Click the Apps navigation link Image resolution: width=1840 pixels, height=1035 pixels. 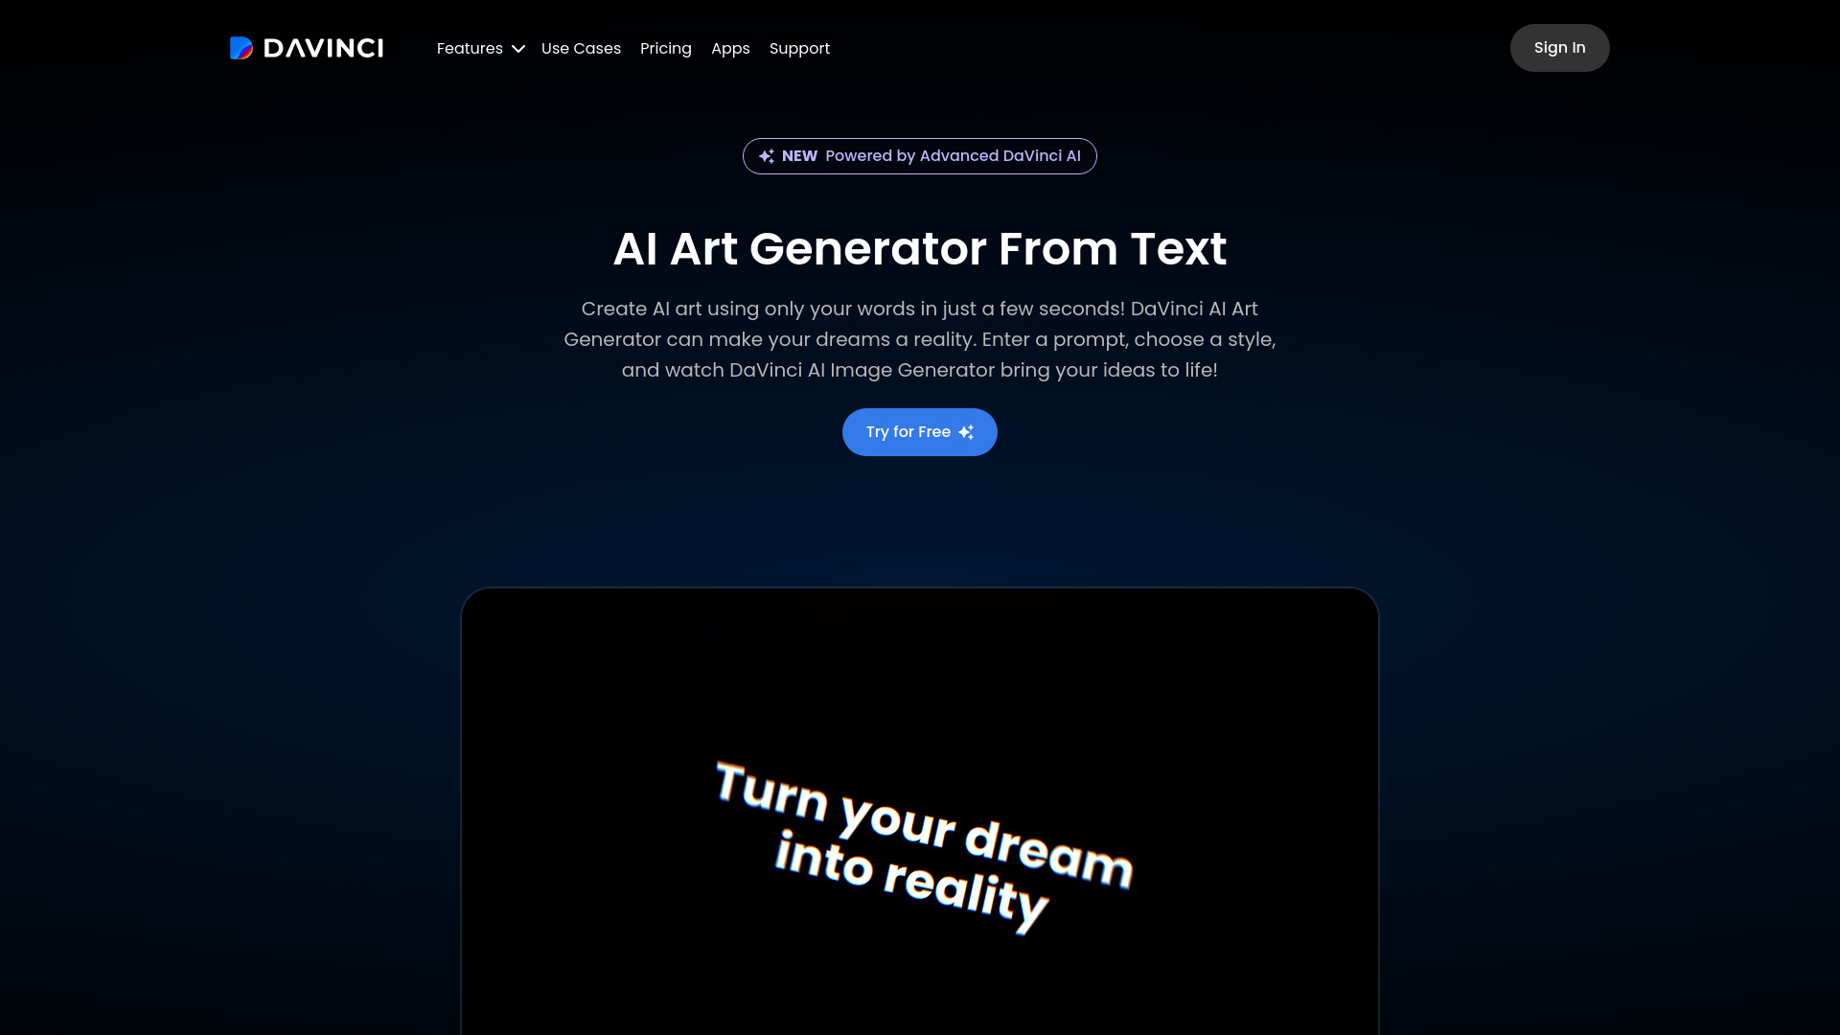730,48
